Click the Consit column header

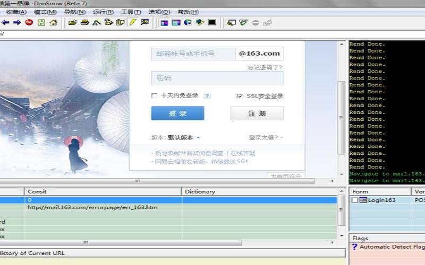click(103, 191)
